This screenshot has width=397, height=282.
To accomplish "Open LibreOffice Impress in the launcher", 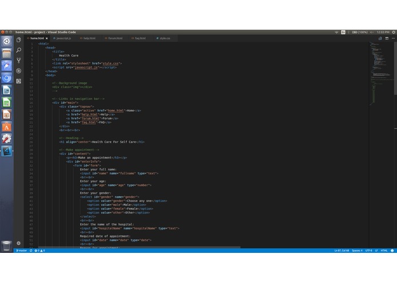I will (x=7, y=115).
